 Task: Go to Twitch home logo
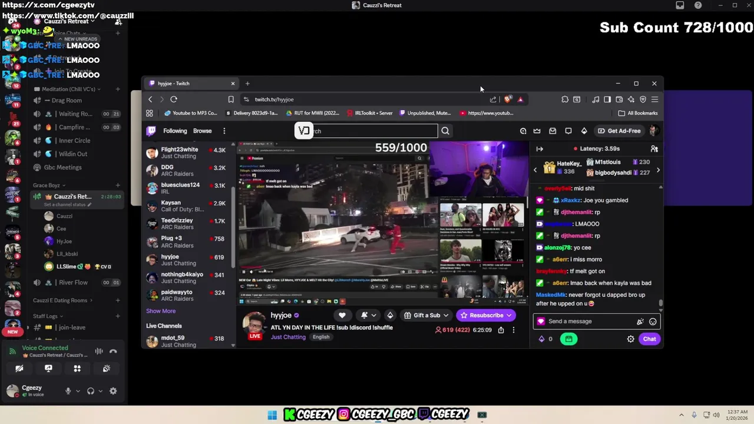(x=151, y=131)
